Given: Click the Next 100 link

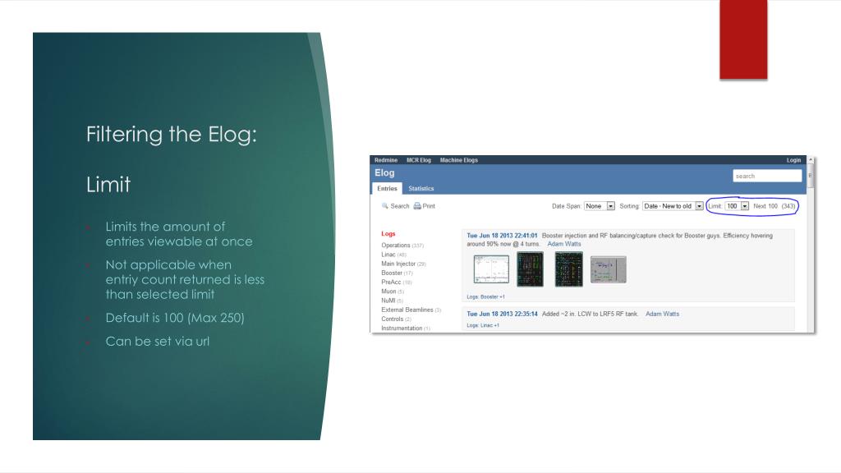Looking at the screenshot, I should point(765,206).
